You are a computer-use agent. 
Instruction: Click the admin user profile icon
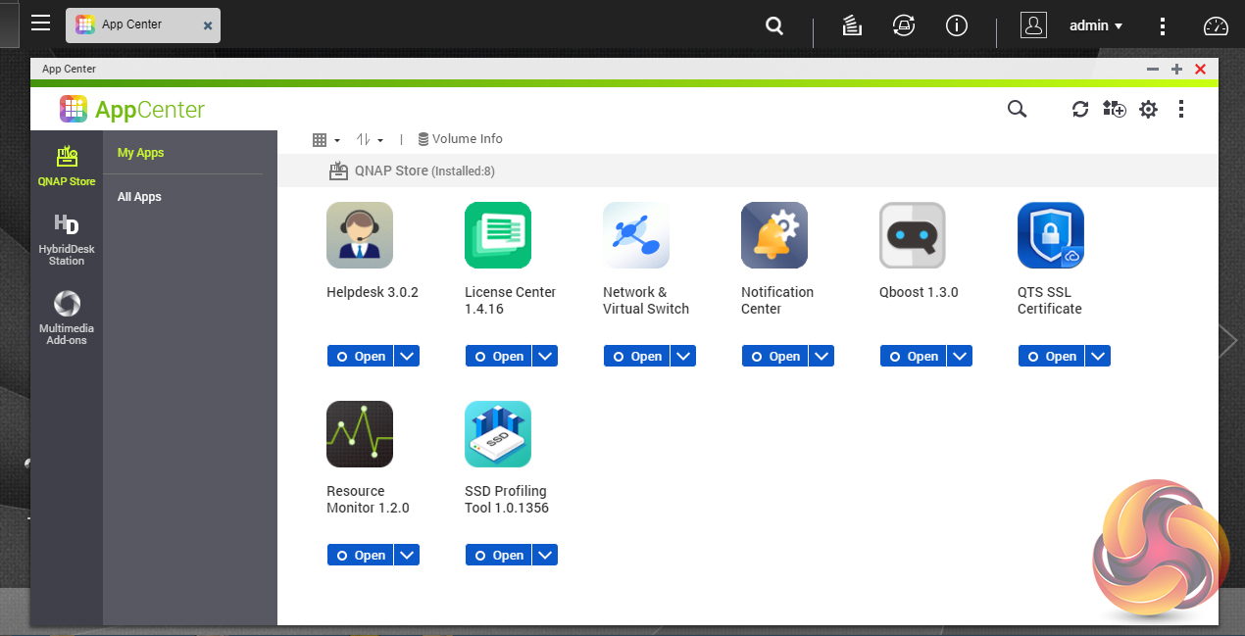coord(1033,25)
